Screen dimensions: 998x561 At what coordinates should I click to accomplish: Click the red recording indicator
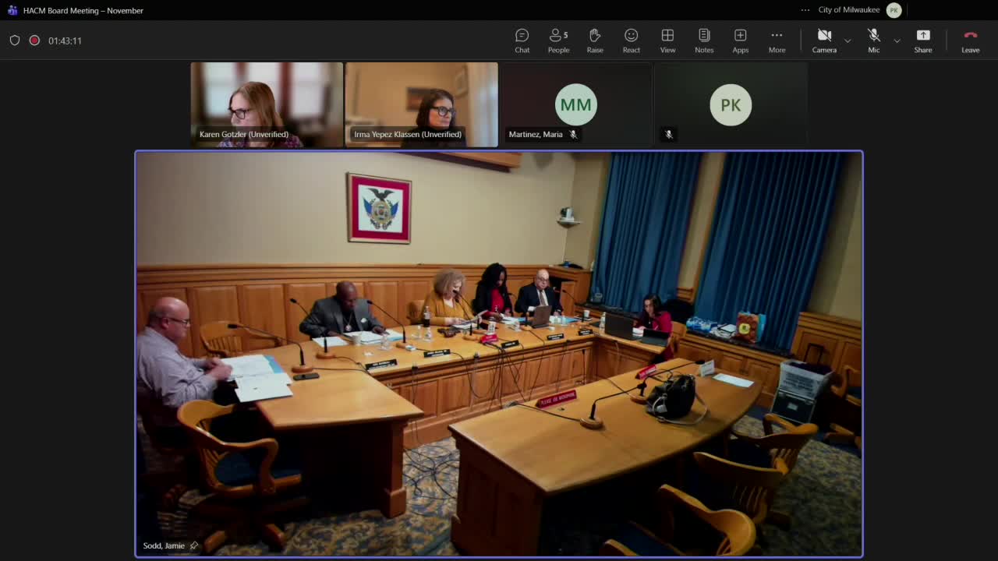point(34,41)
